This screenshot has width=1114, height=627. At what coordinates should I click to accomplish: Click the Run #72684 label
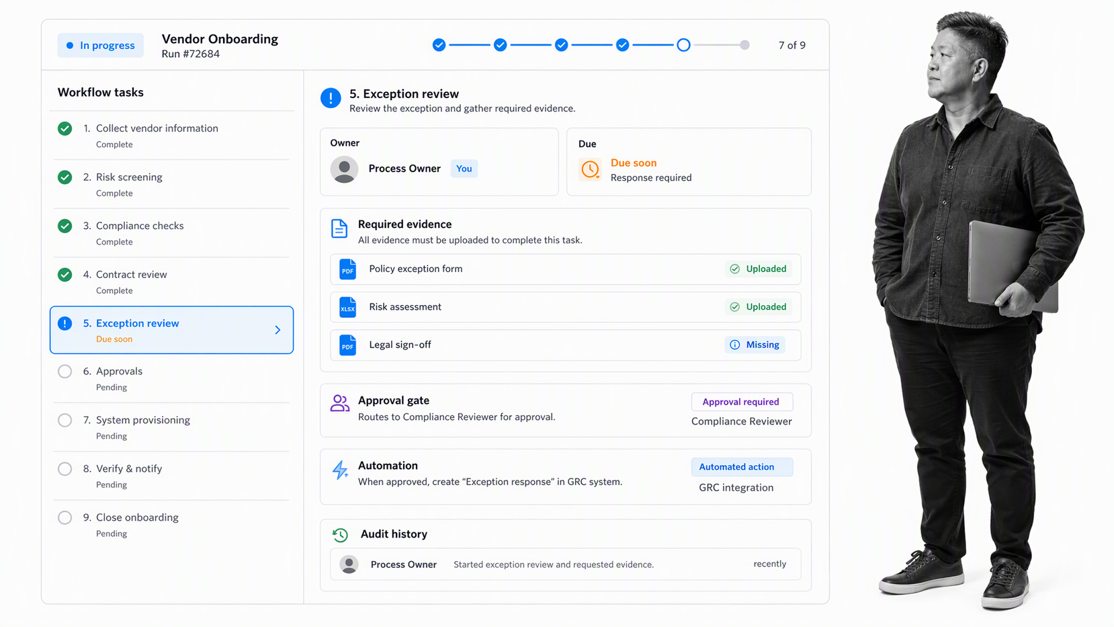click(x=191, y=54)
